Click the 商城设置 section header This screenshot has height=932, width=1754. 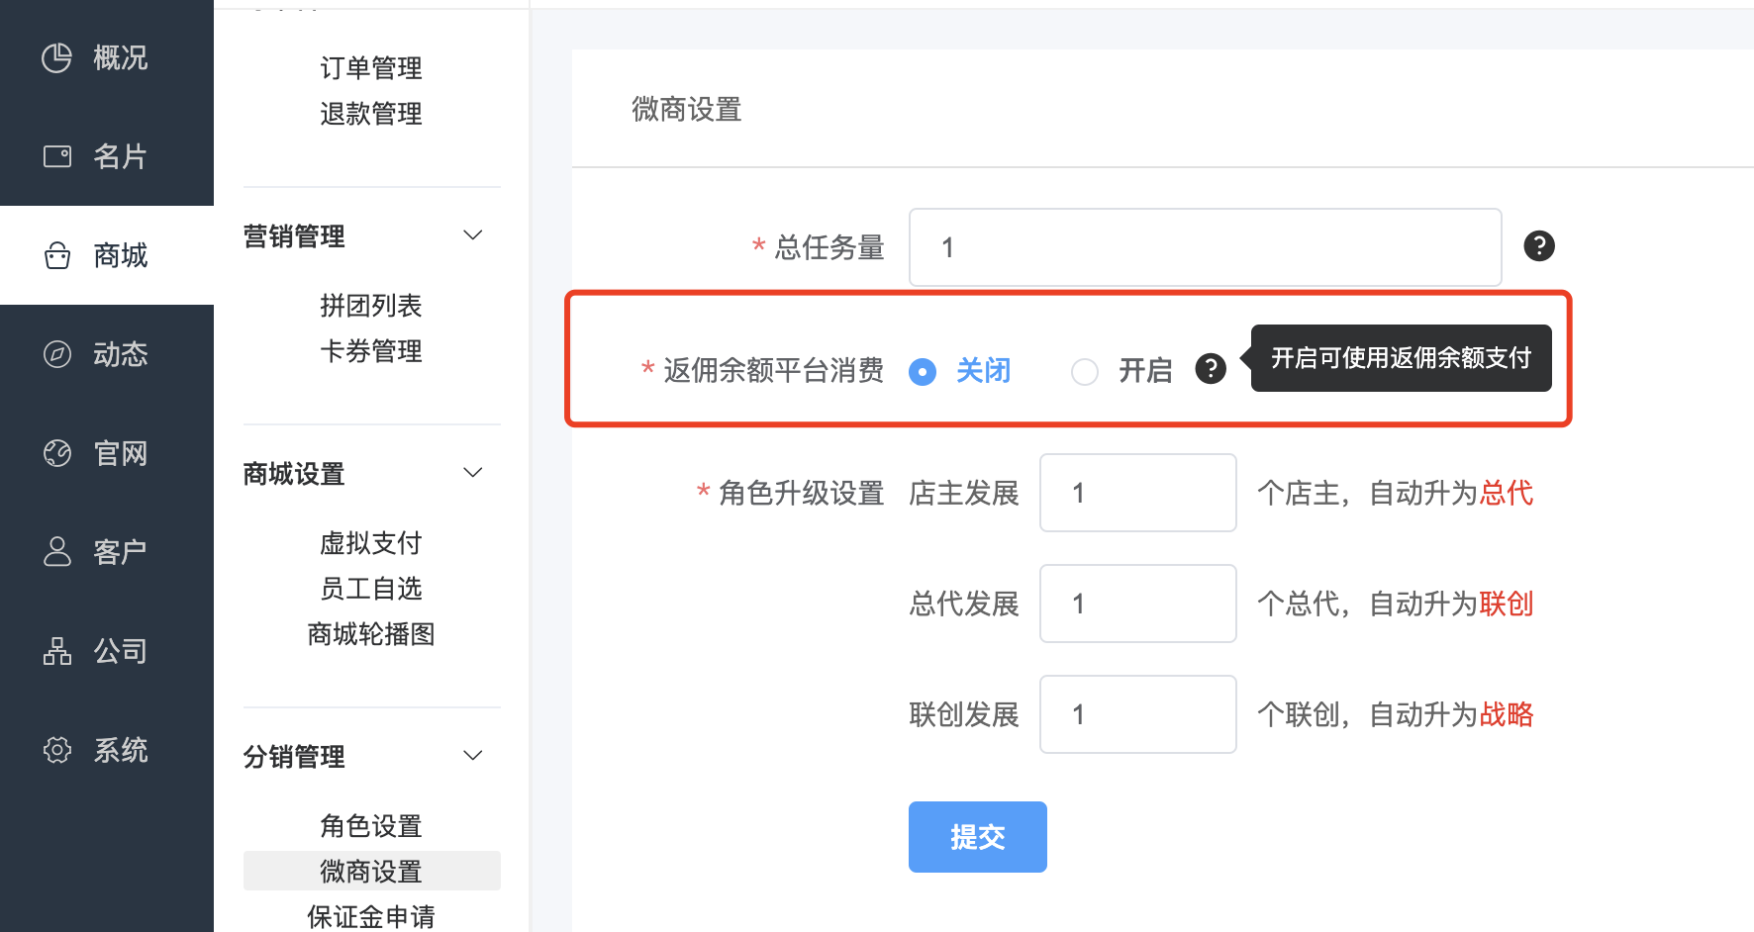[294, 474]
